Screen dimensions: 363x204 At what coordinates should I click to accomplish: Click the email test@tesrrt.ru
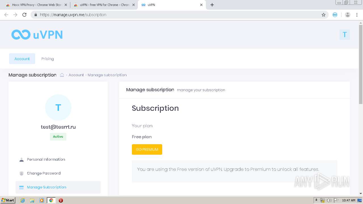click(58, 127)
